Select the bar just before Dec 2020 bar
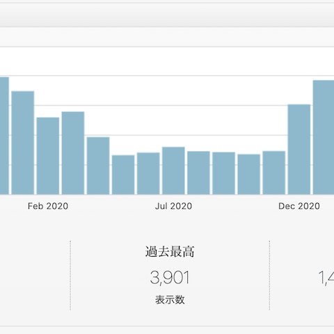Screen dimensions: 334x334 point(274,173)
